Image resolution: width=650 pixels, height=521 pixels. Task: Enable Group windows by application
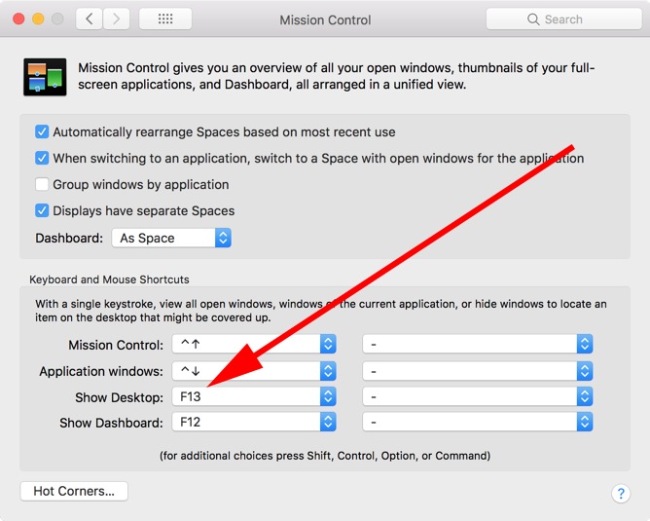[42, 184]
